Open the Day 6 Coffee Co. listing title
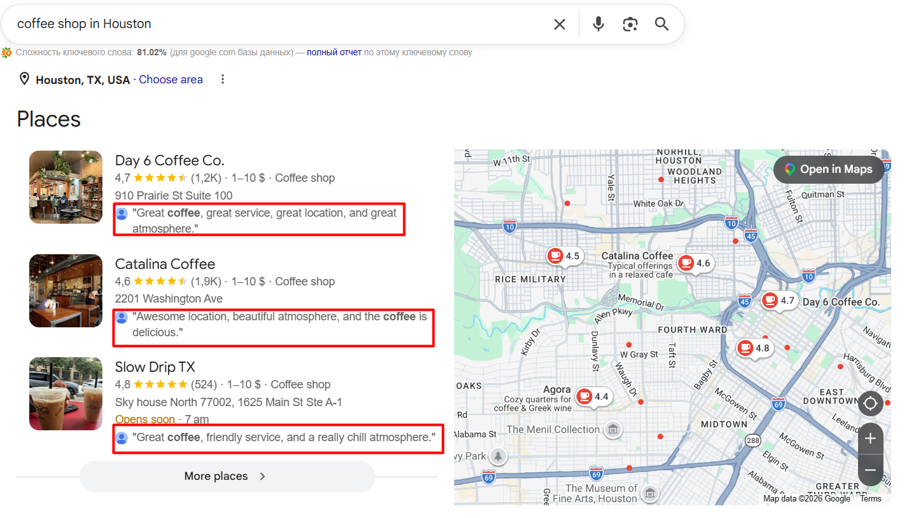The image size is (907, 518). click(170, 160)
